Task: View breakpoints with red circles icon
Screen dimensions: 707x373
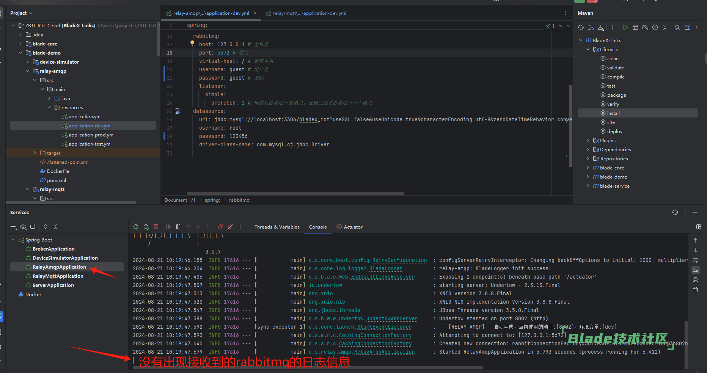Action: (x=220, y=227)
